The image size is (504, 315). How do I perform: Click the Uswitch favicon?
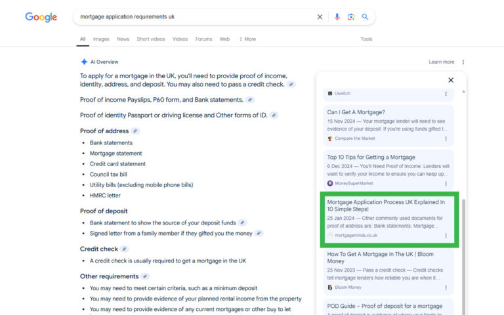[330, 94]
